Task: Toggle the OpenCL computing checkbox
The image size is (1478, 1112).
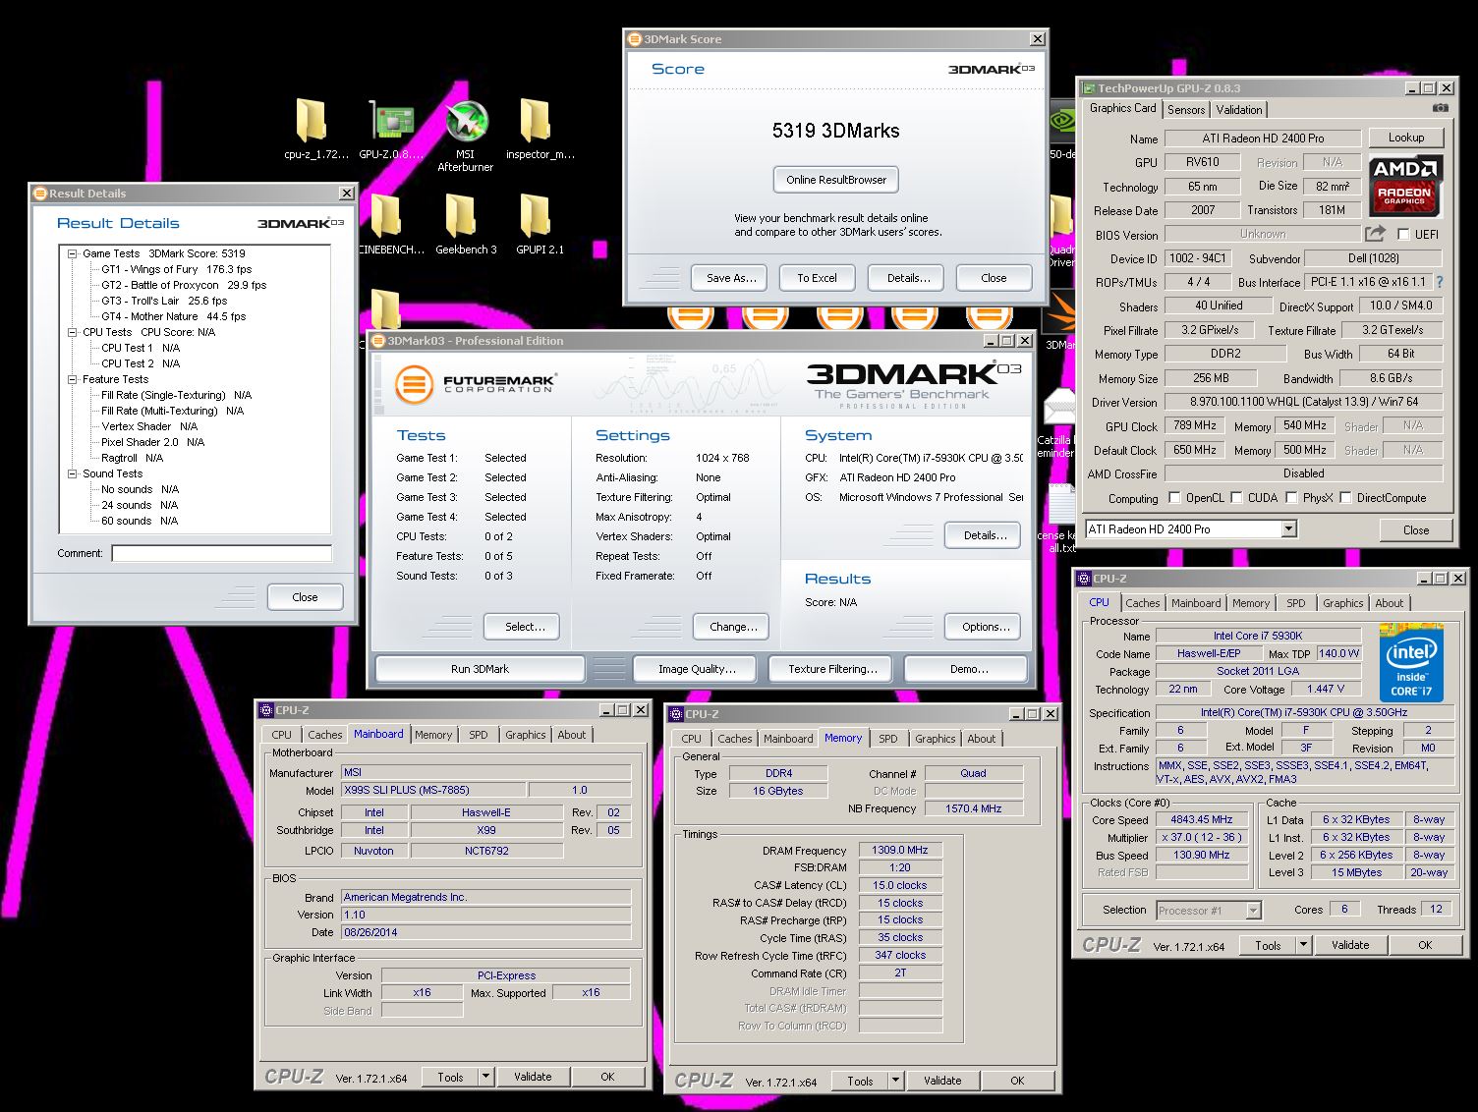Action: tap(1174, 498)
